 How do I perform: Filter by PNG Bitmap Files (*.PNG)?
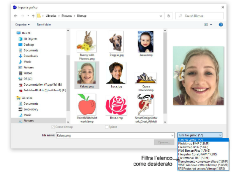203,151
